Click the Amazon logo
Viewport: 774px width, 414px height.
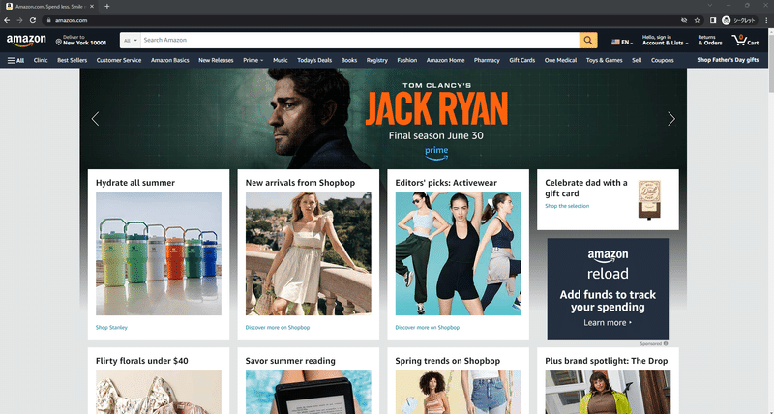[26, 41]
